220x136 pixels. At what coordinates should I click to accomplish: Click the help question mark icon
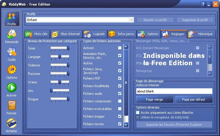203,4
